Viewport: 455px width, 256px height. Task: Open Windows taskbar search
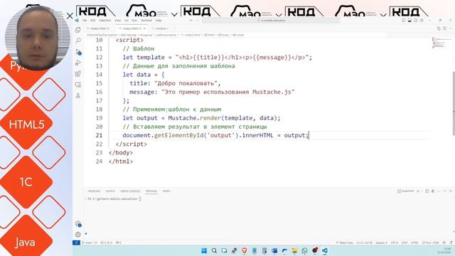214,250
